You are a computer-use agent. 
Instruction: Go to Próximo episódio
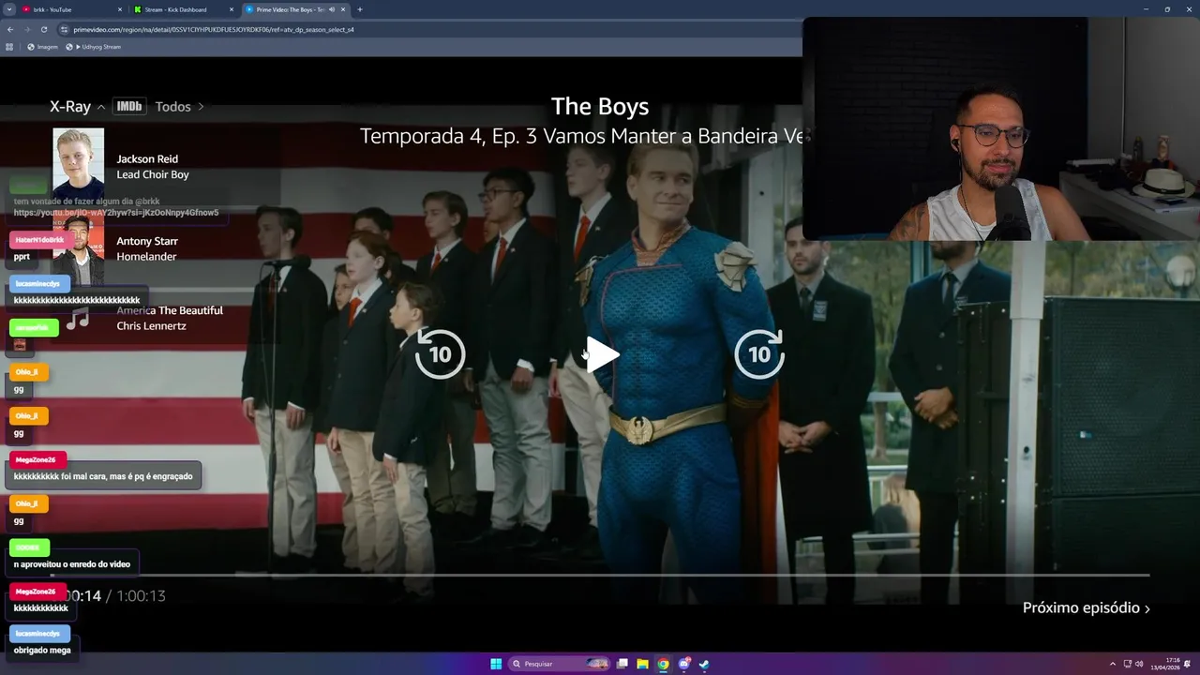coord(1087,607)
